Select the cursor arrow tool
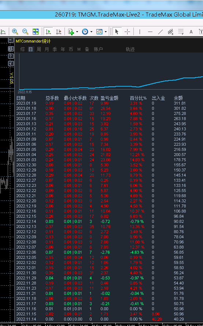This screenshot has height=326, width=203. (x=117, y=32)
